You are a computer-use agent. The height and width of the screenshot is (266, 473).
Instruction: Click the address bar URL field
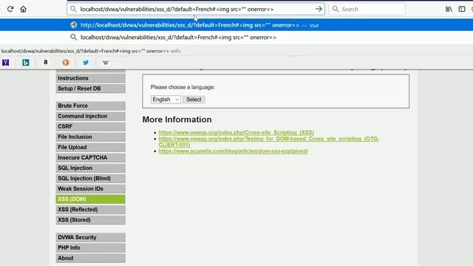click(x=195, y=9)
